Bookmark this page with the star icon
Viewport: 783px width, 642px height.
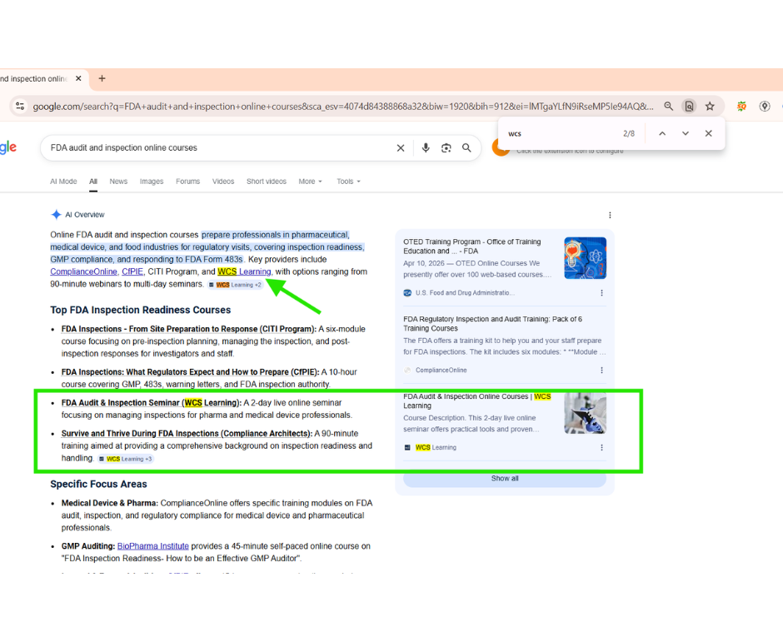point(710,106)
